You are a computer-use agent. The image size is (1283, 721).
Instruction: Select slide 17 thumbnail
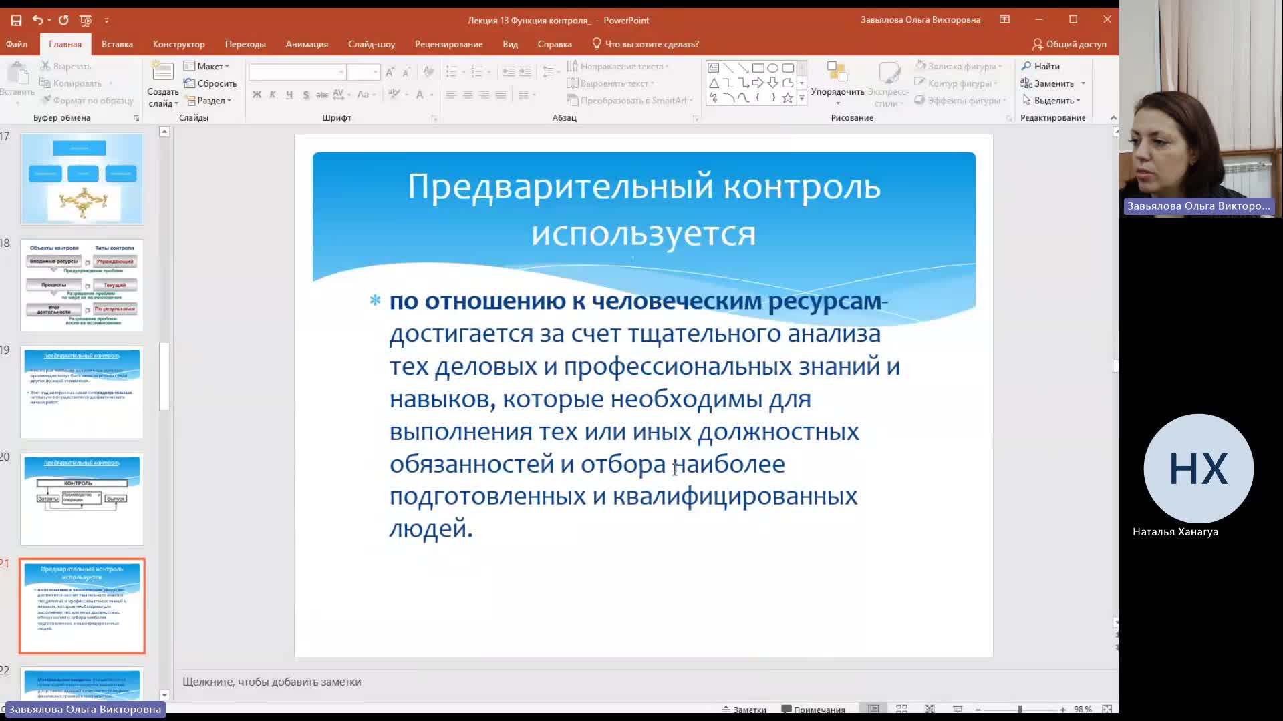82,178
